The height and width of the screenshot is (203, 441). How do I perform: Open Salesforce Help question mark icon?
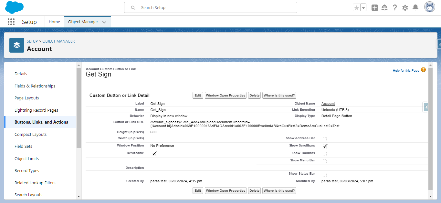pyautogui.click(x=395, y=8)
